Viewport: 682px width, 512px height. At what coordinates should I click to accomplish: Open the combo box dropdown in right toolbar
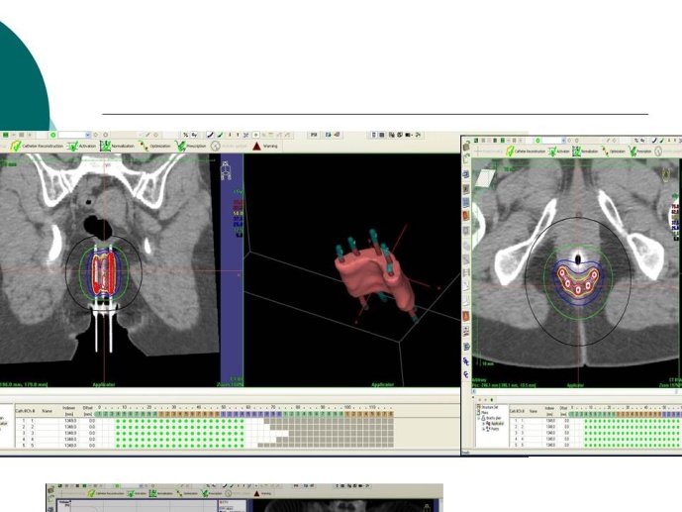tap(563, 141)
